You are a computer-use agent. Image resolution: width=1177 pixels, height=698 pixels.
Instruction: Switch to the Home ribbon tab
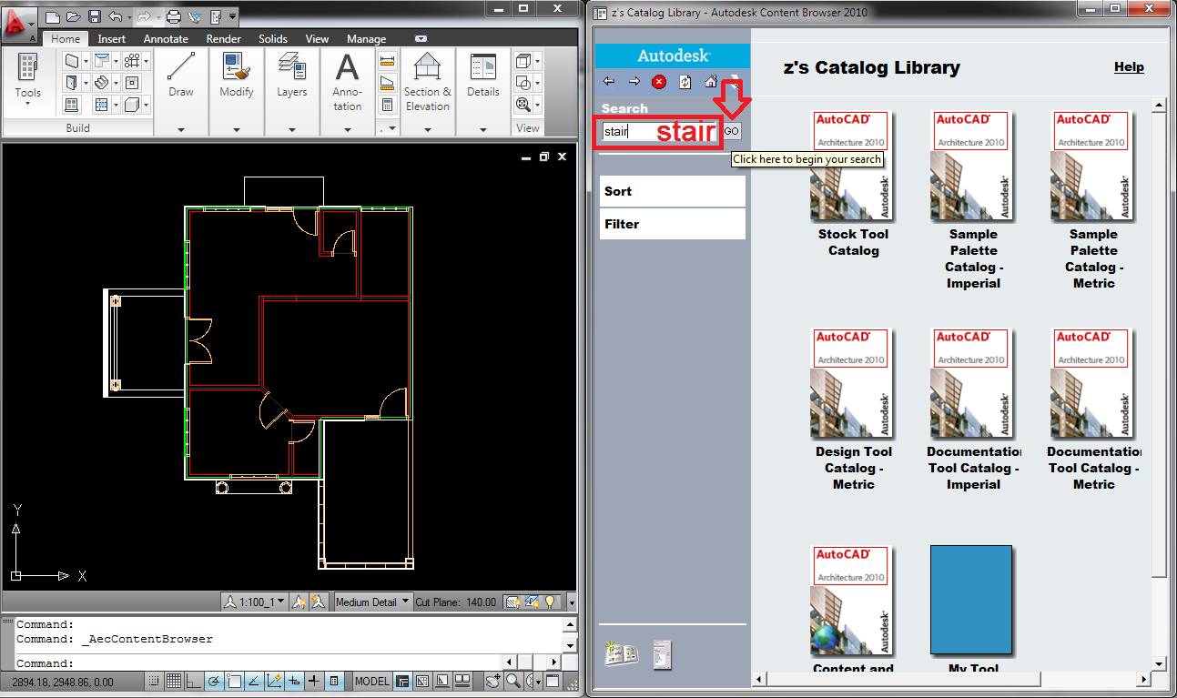(66, 39)
